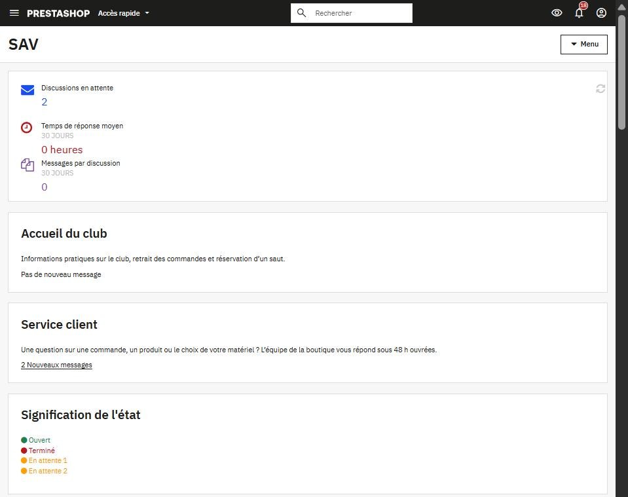This screenshot has width=628, height=497.
Task: Select the 'Discussions en attente' label
Action: (77, 88)
